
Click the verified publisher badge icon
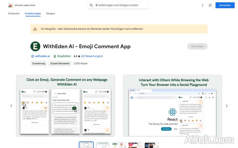(33, 56)
